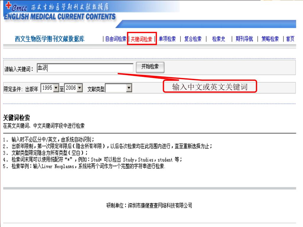Open 策略检索 link
Screen dimensions: 303x227
(x=270, y=39)
